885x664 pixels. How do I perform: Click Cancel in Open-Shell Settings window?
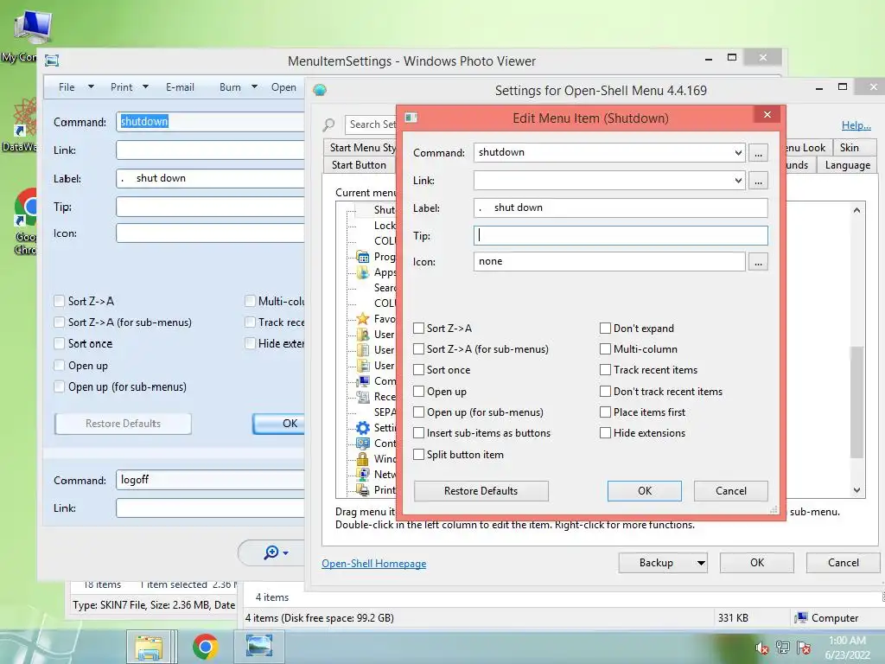[x=843, y=563]
